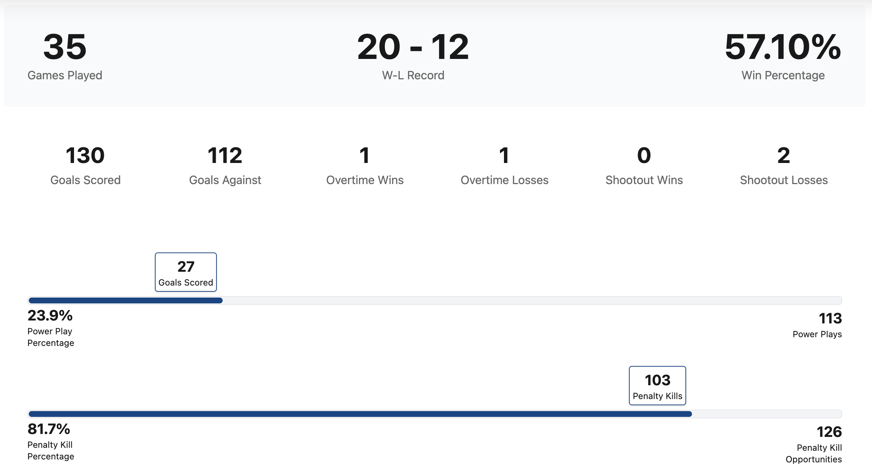Select the 20 - 12 record value
The width and height of the screenshot is (872, 466).
coord(413,47)
